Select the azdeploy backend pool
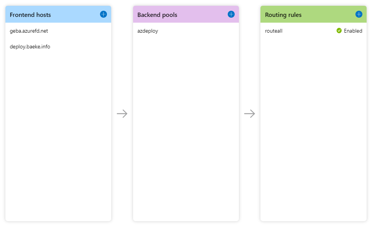The image size is (372, 230). [148, 31]
